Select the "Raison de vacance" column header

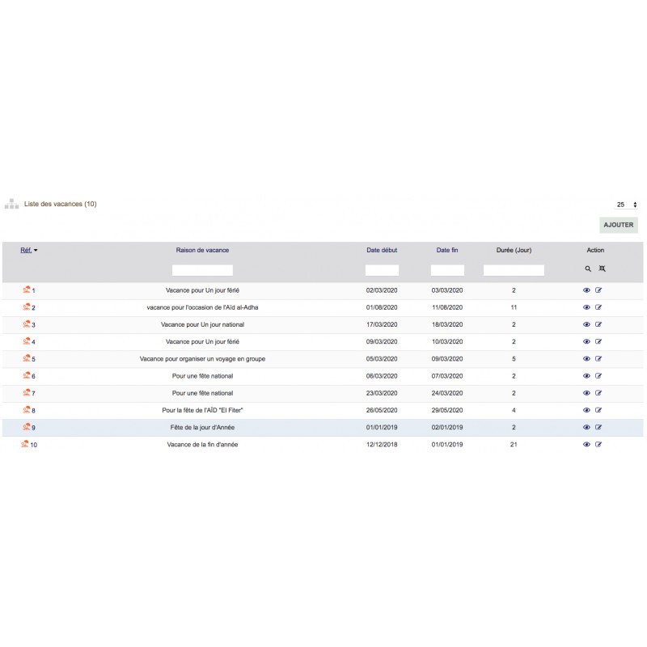pos(202,250)
